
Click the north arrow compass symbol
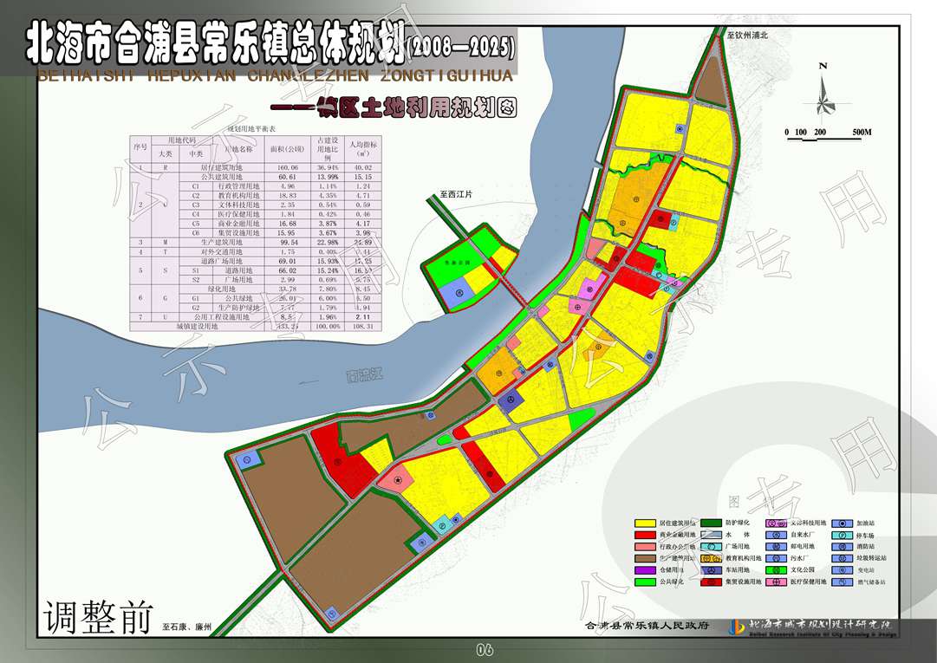coord(823,91)
